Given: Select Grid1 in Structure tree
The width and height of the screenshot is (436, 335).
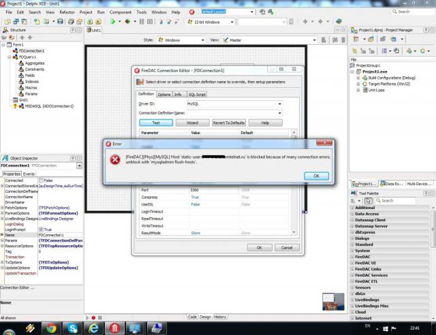Looking at the screenshot, I should click(x=23, y=100).
